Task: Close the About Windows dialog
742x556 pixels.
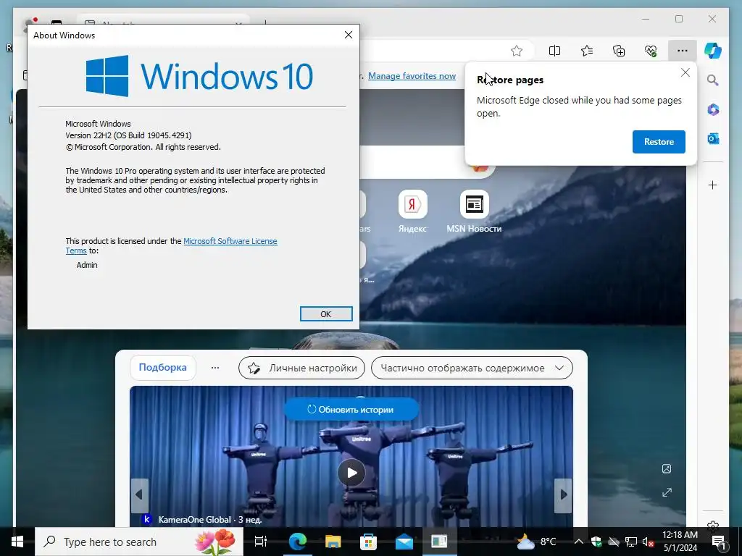Action: (x=349, y=35)
